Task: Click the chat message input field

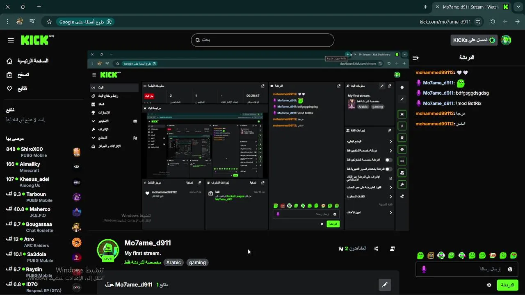Action: 467,269
